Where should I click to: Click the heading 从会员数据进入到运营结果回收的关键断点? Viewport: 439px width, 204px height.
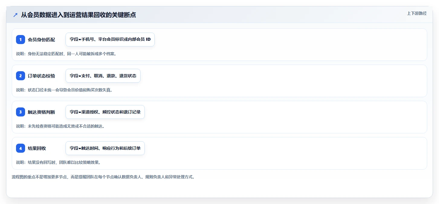(79, 15)
